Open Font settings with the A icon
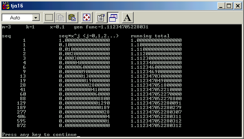 pyautogui.click(x=128, y=18)
